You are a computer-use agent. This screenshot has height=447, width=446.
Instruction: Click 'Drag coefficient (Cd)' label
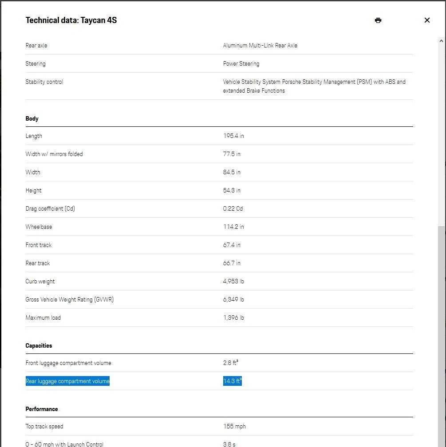(x=50, y=209)
